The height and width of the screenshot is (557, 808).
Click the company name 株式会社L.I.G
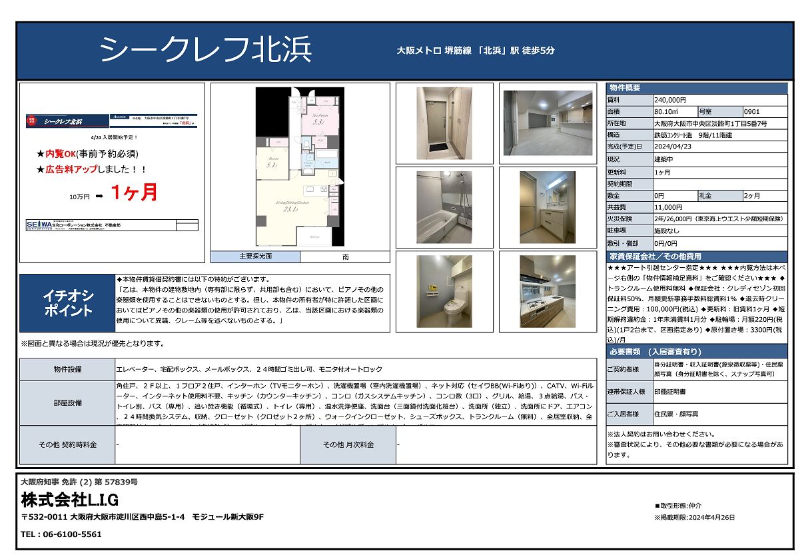[70, 499]
